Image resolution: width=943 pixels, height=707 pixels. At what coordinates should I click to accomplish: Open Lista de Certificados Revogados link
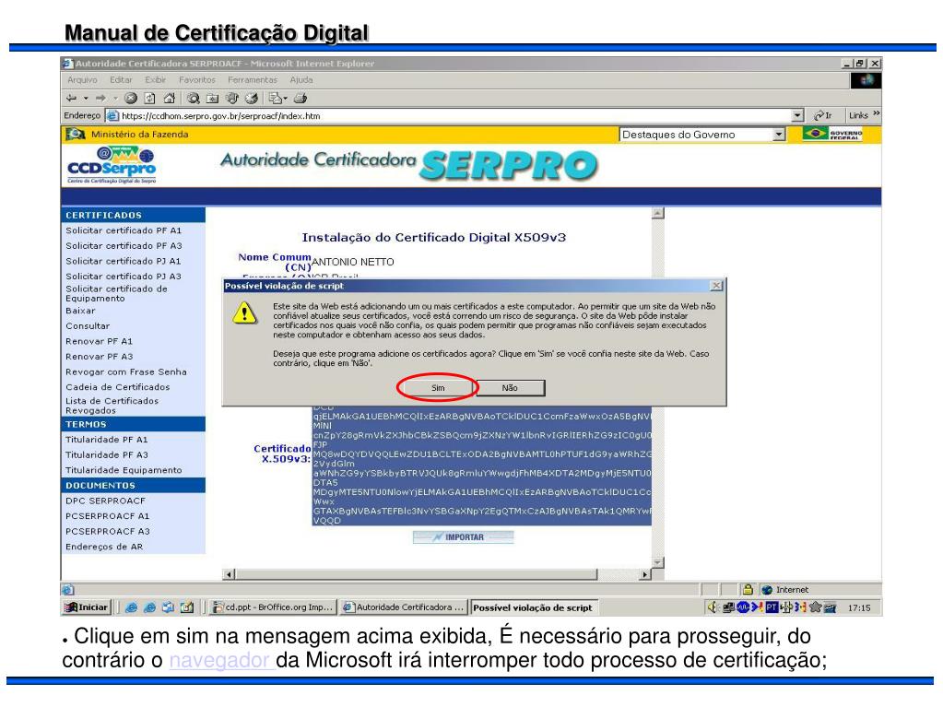(112, 406)
